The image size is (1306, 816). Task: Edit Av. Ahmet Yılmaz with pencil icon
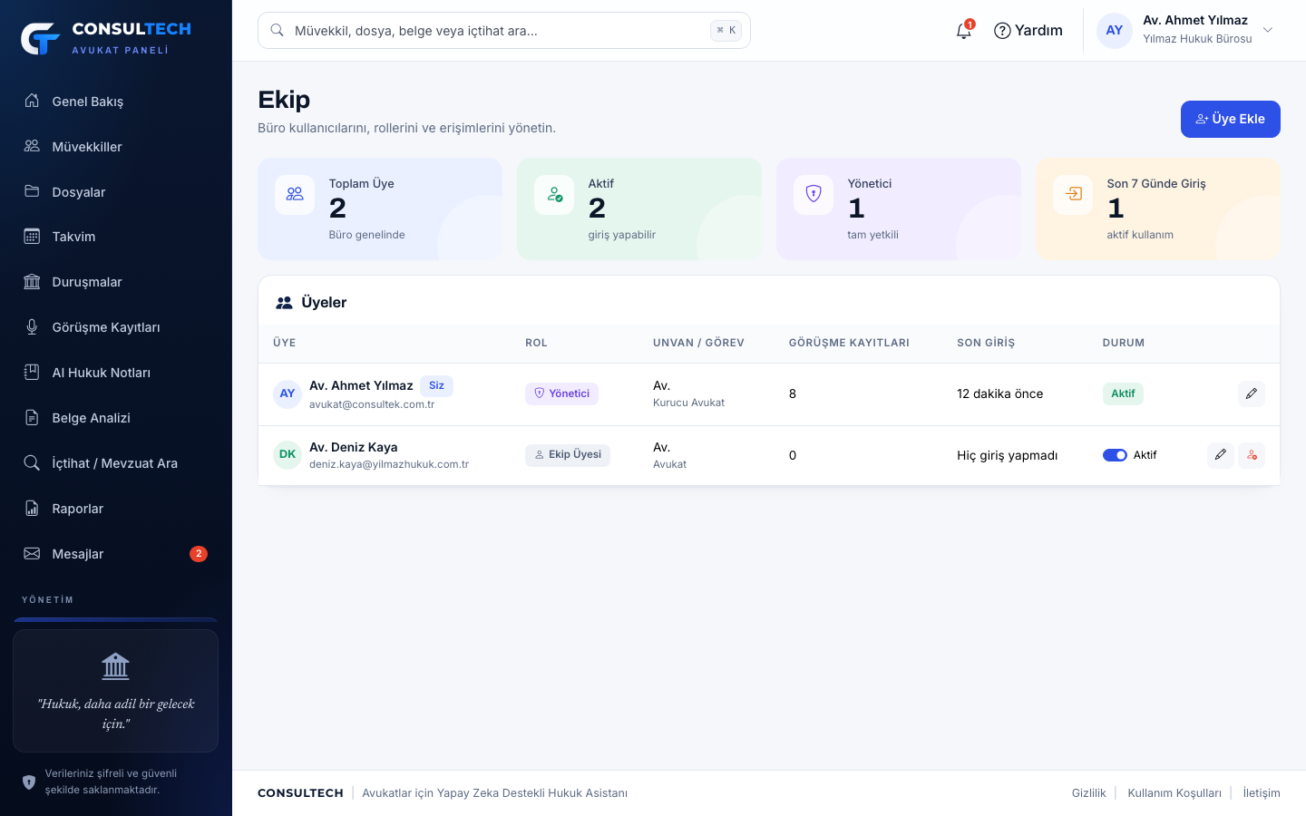point(1252,393)
